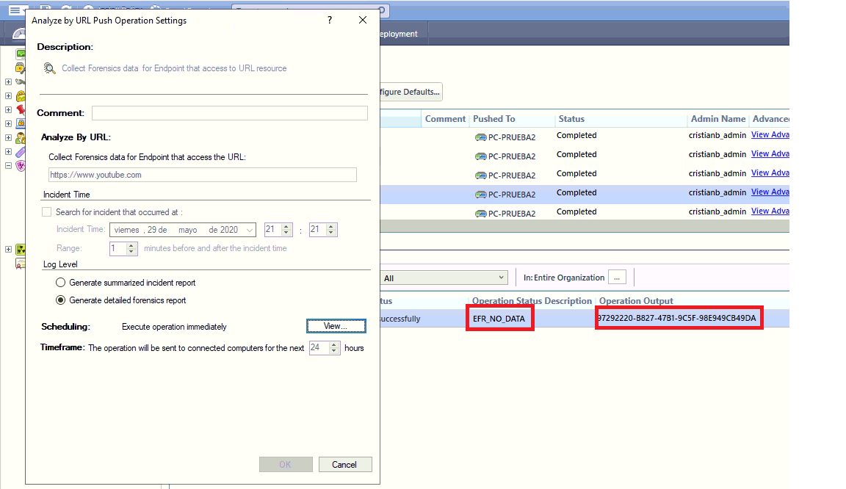Screen dimensions: 846x489
Task: Expand the tree node beside the wrench icon
Action: point(8,82)
